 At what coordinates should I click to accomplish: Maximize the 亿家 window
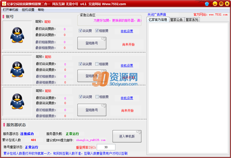point(221,4)
